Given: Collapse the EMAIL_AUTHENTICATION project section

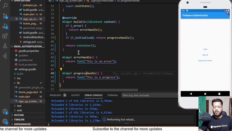Looking at the screenshot, I should (x=28, y=47).
